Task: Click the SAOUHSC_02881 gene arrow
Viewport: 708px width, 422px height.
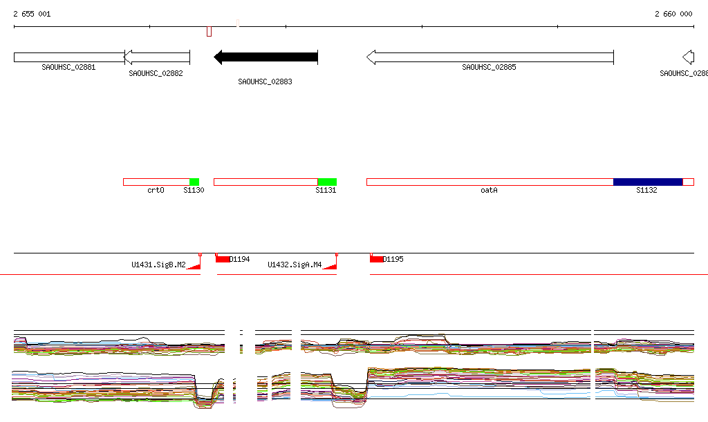Action: coord(69,57)
